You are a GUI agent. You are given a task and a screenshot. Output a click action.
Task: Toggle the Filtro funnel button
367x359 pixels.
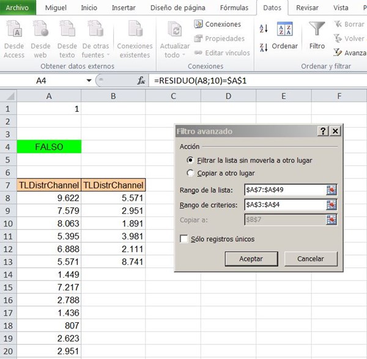pos(317,35)
